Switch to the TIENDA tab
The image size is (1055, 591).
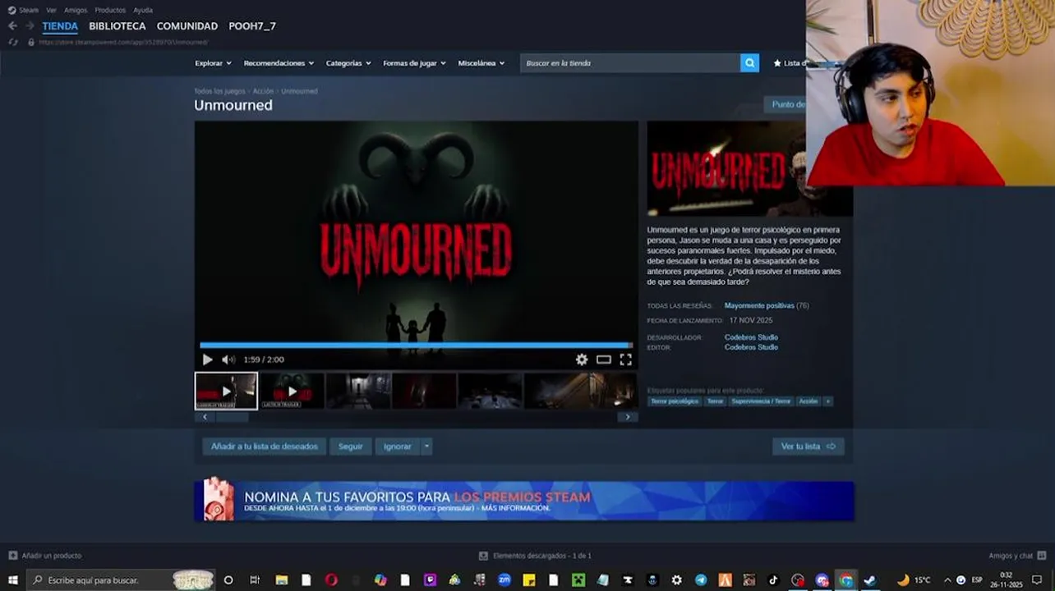tap(60, 26)
